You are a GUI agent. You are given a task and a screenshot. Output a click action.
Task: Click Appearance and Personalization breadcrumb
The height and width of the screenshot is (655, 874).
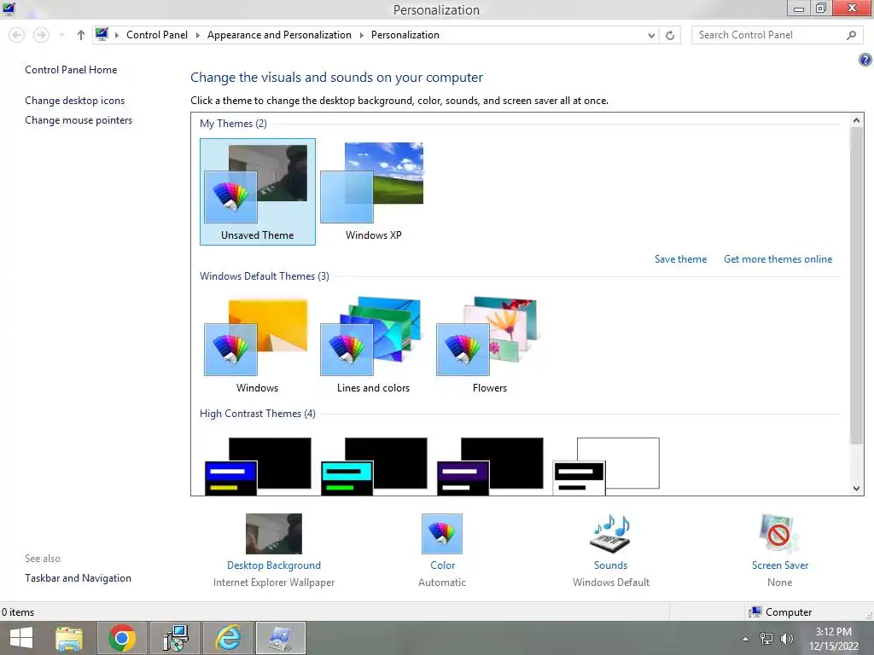[x=279, y=34]
